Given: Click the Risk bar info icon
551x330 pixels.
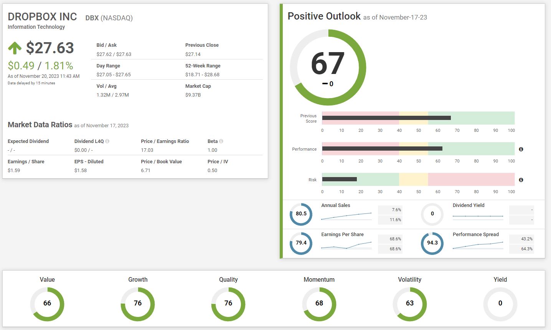Looking at the screenshot, I should tap(521, 180).
